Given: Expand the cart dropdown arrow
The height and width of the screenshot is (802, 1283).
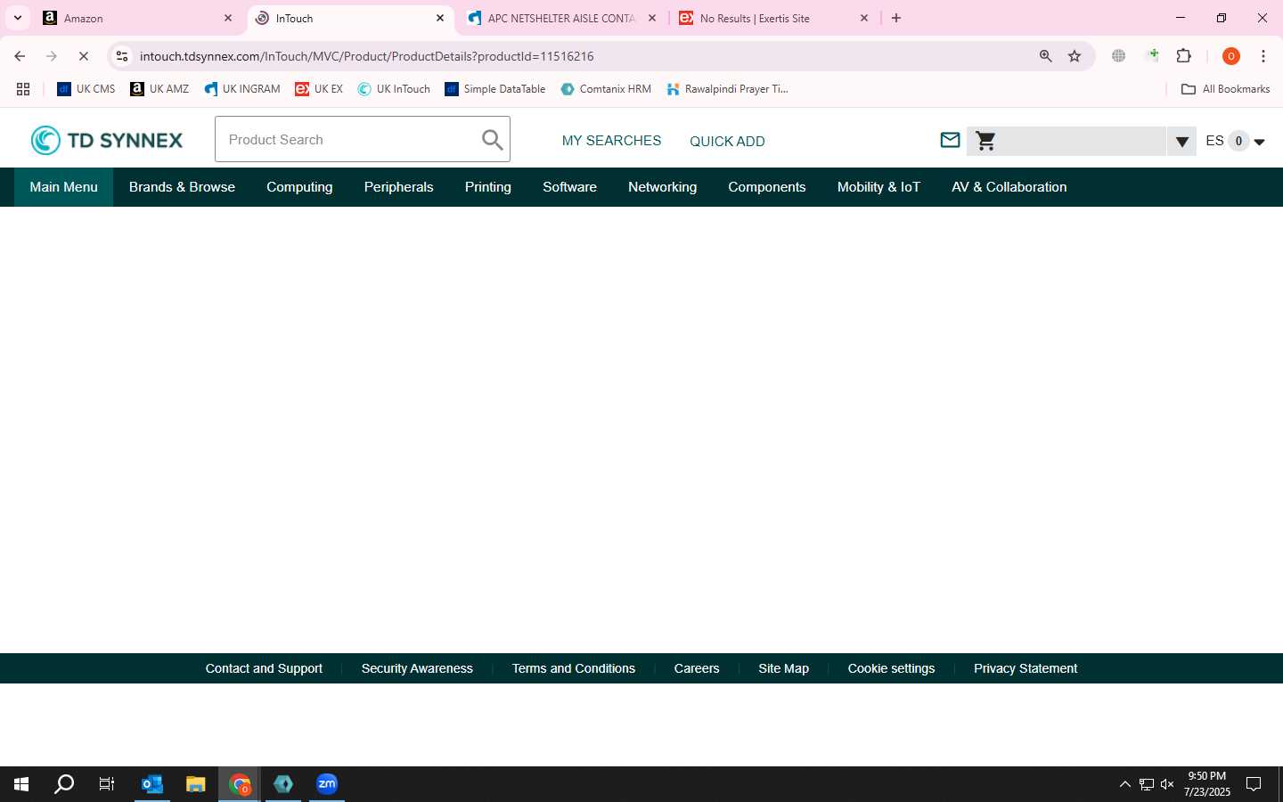Looking at the screenshot, I should click(1181, 141).
